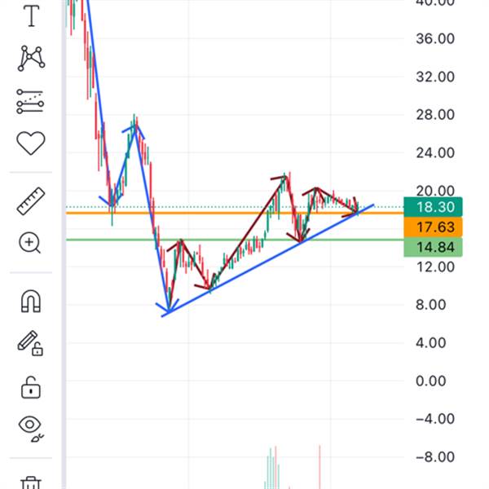Click the 8.00 price axis label
This screenshot has width=489, height=489.
430,305
